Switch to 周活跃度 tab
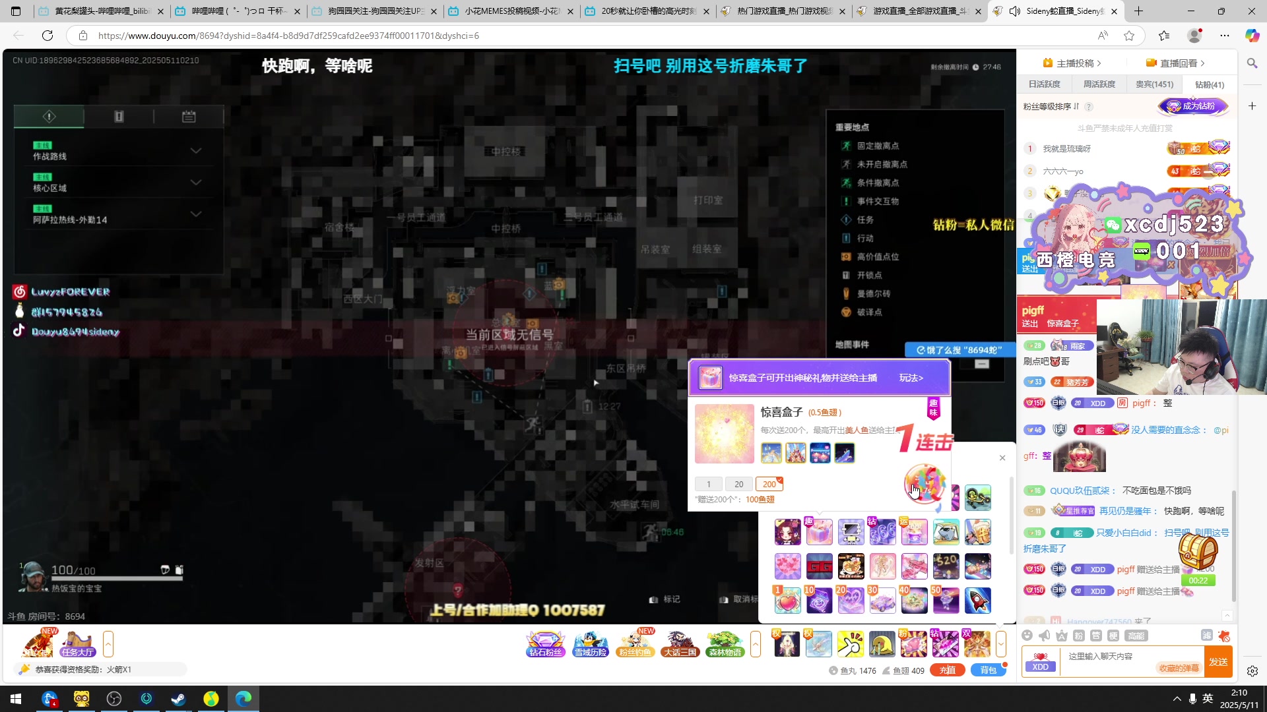This screenshot has height=712, width=1267. 1099,84
